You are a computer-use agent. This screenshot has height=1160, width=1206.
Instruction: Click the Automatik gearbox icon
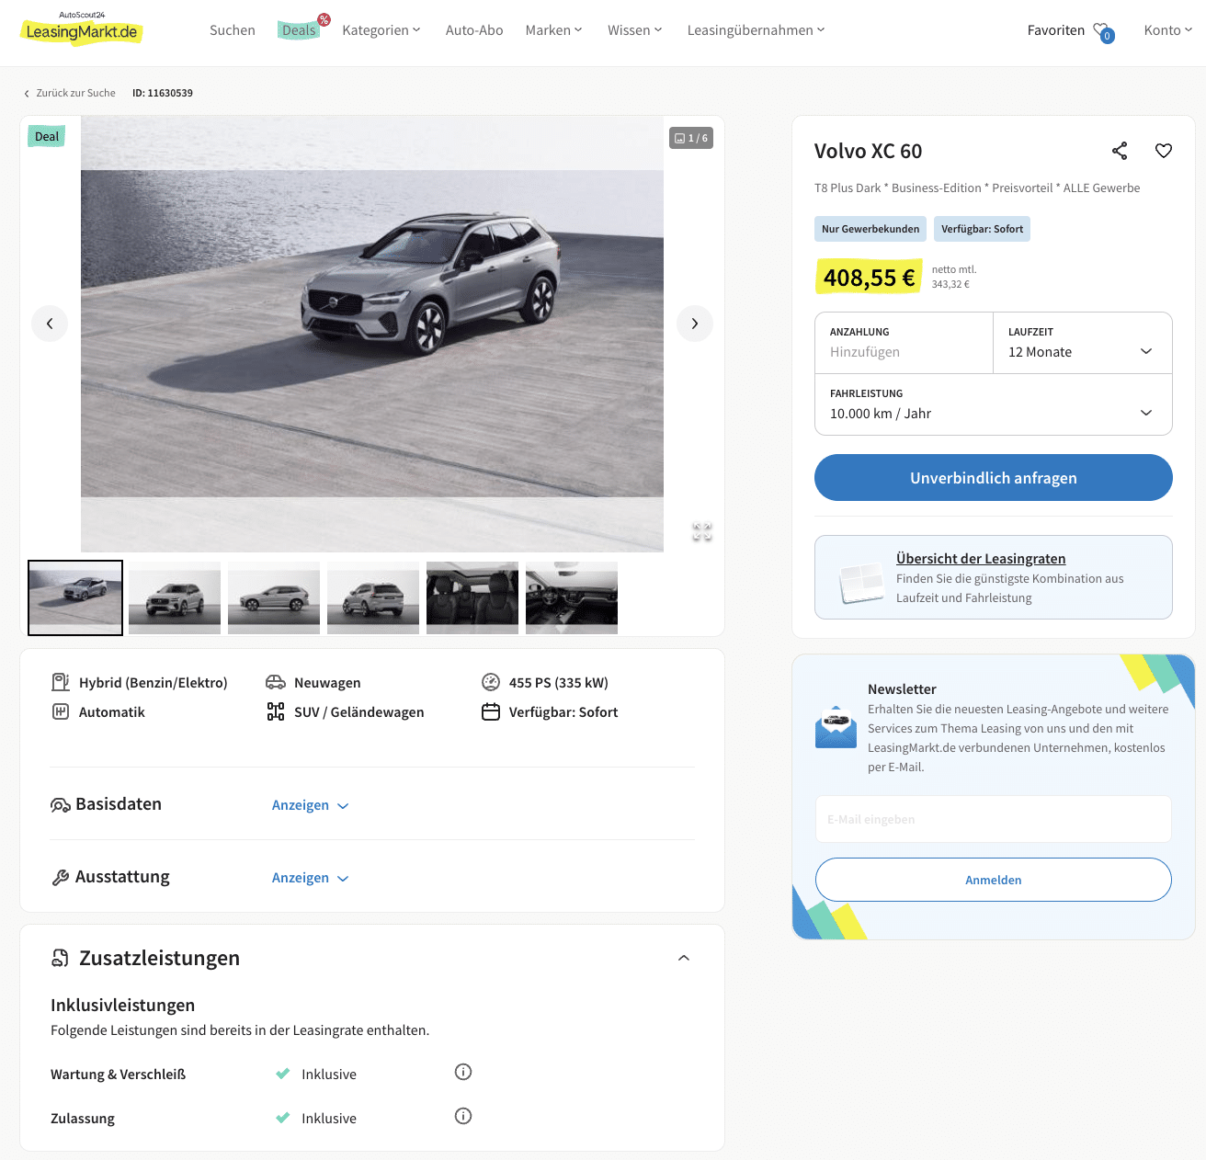[61, 711]
